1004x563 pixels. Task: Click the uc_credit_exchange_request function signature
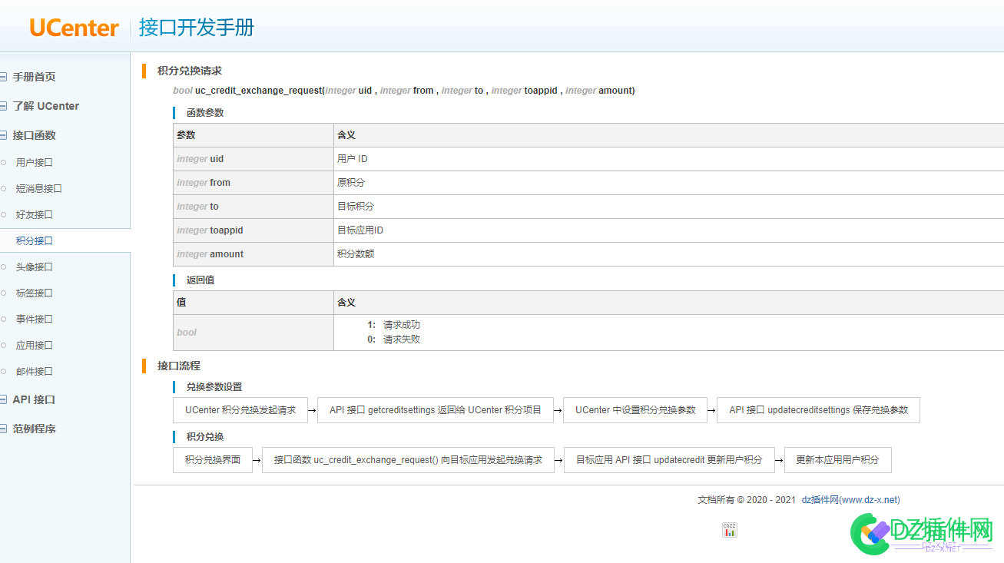pos(404,91)
